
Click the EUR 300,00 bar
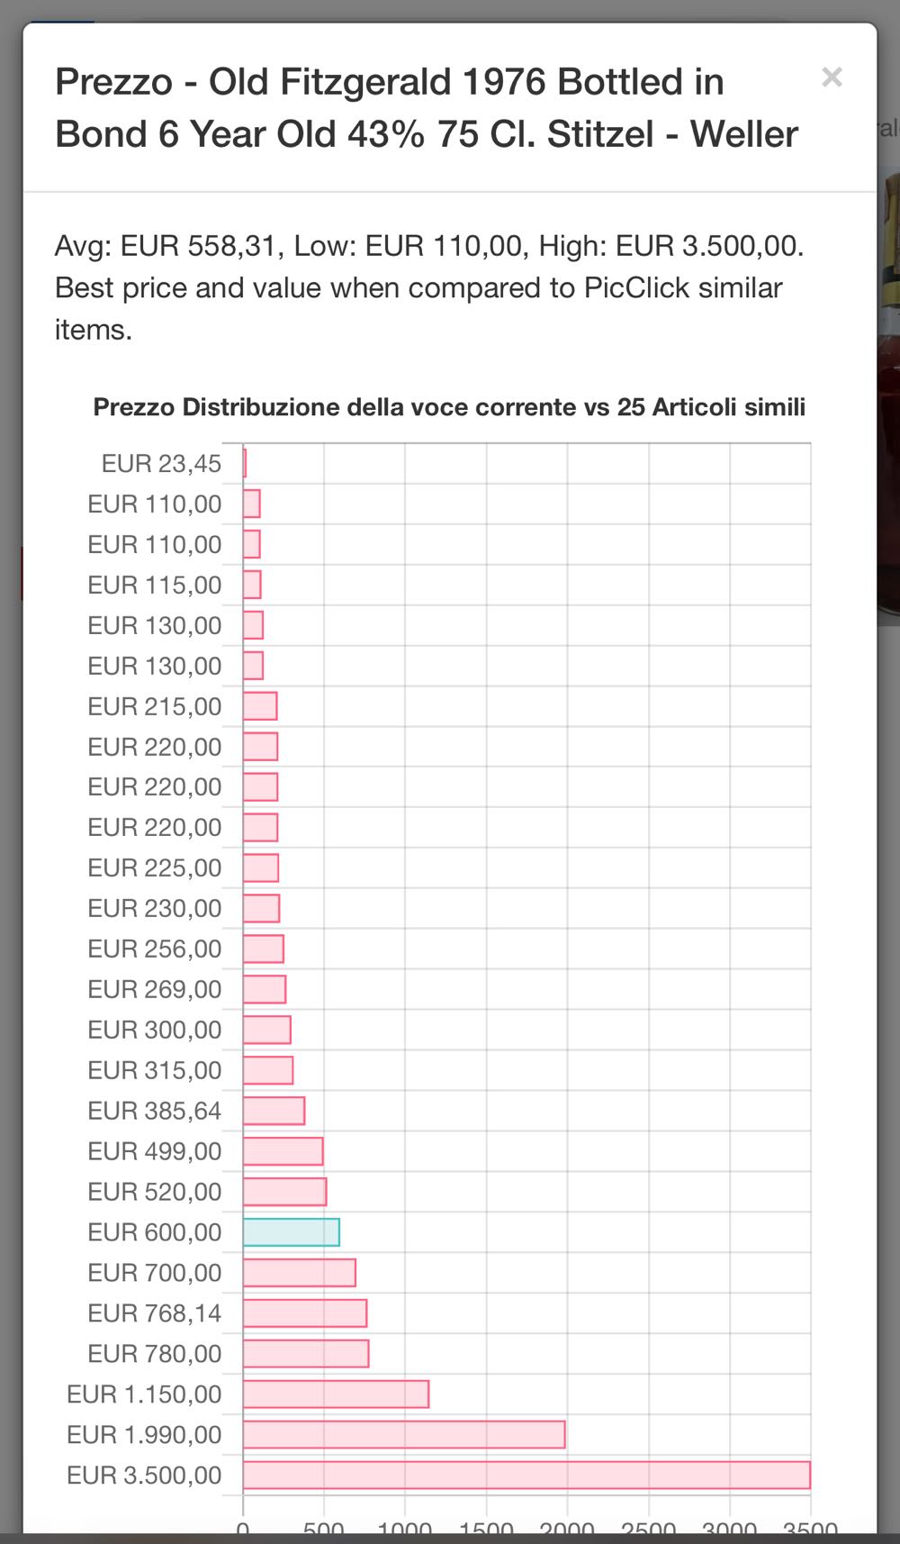tap(267, 1029)
